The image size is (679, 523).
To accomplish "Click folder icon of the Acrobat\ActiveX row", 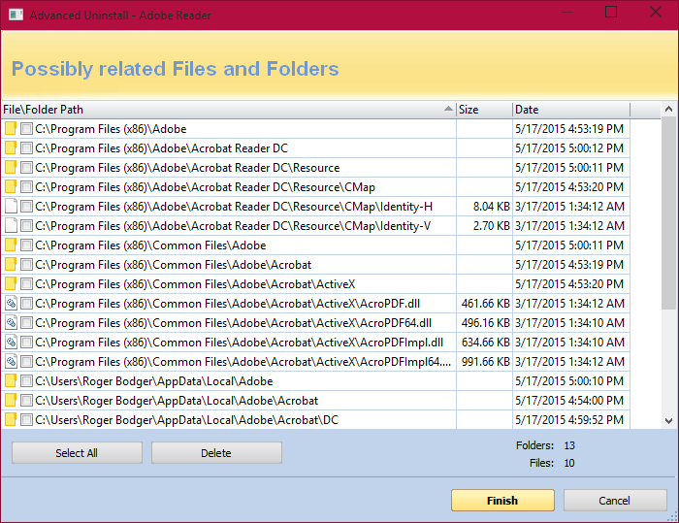I will pyautogui.click(x=11, y=283).
